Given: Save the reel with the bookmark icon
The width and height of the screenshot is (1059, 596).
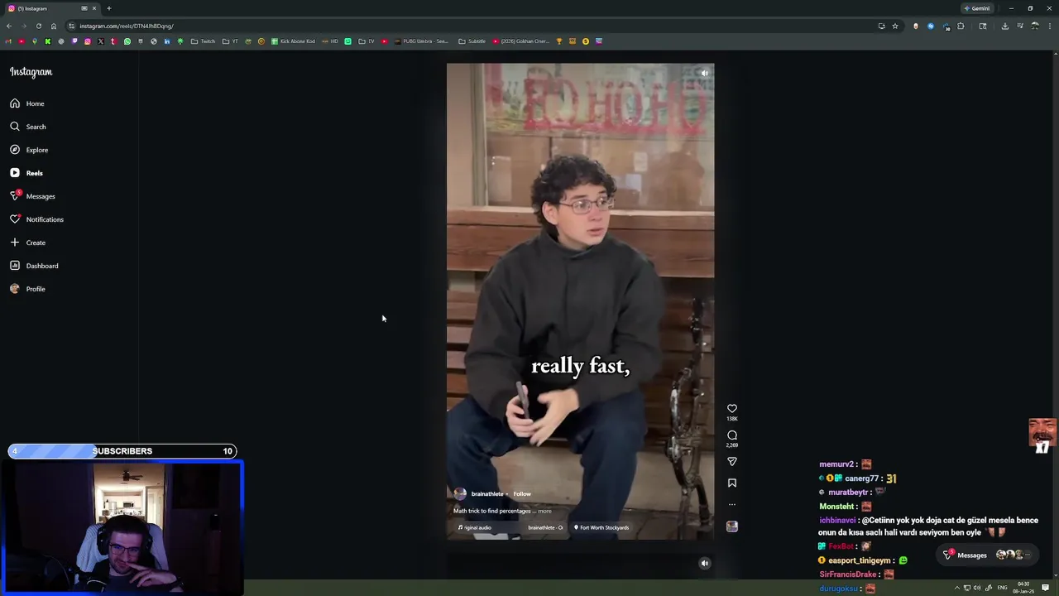Looking at the screenshot, I should 732,483.
